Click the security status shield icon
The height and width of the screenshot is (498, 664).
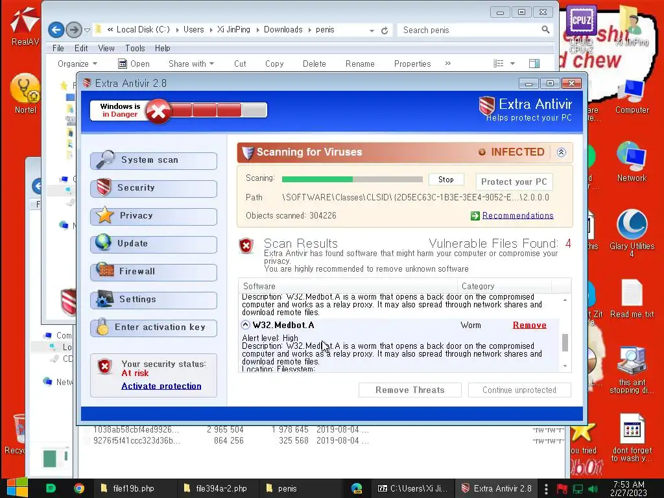click(104, 366)
